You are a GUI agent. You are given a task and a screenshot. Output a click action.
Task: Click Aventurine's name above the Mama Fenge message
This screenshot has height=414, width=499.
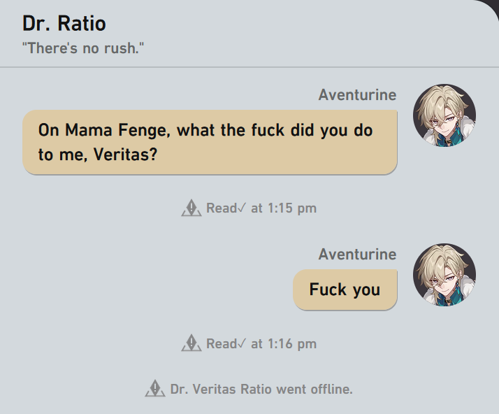tap(357, 95)
